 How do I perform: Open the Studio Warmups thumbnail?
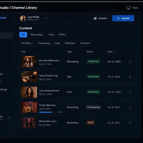pos(29,107)
